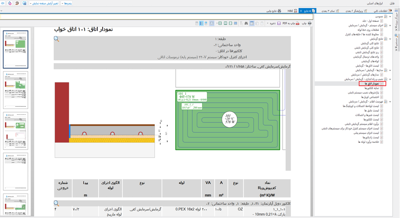Collapse the نتایج گرمایش tree group
Image resolution: width=400 pixels, height=218 pixels.
coord(390,39)
